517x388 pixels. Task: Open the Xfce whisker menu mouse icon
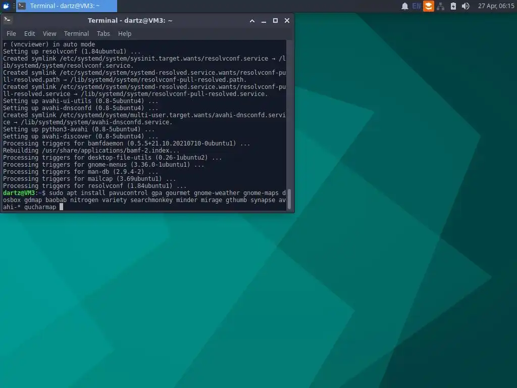pos(6,6)
